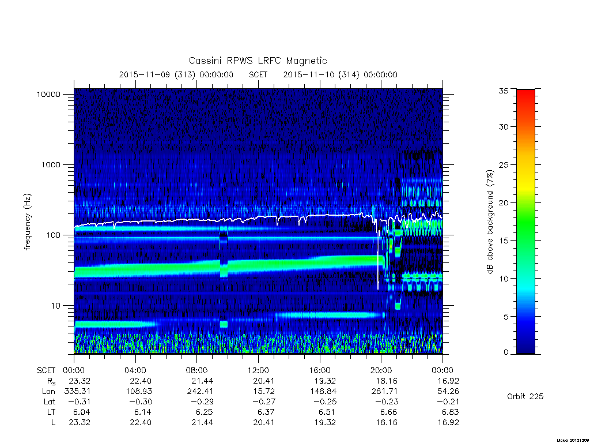Click Lat value '-0.31'
The image size is (590, 443).
78,402
